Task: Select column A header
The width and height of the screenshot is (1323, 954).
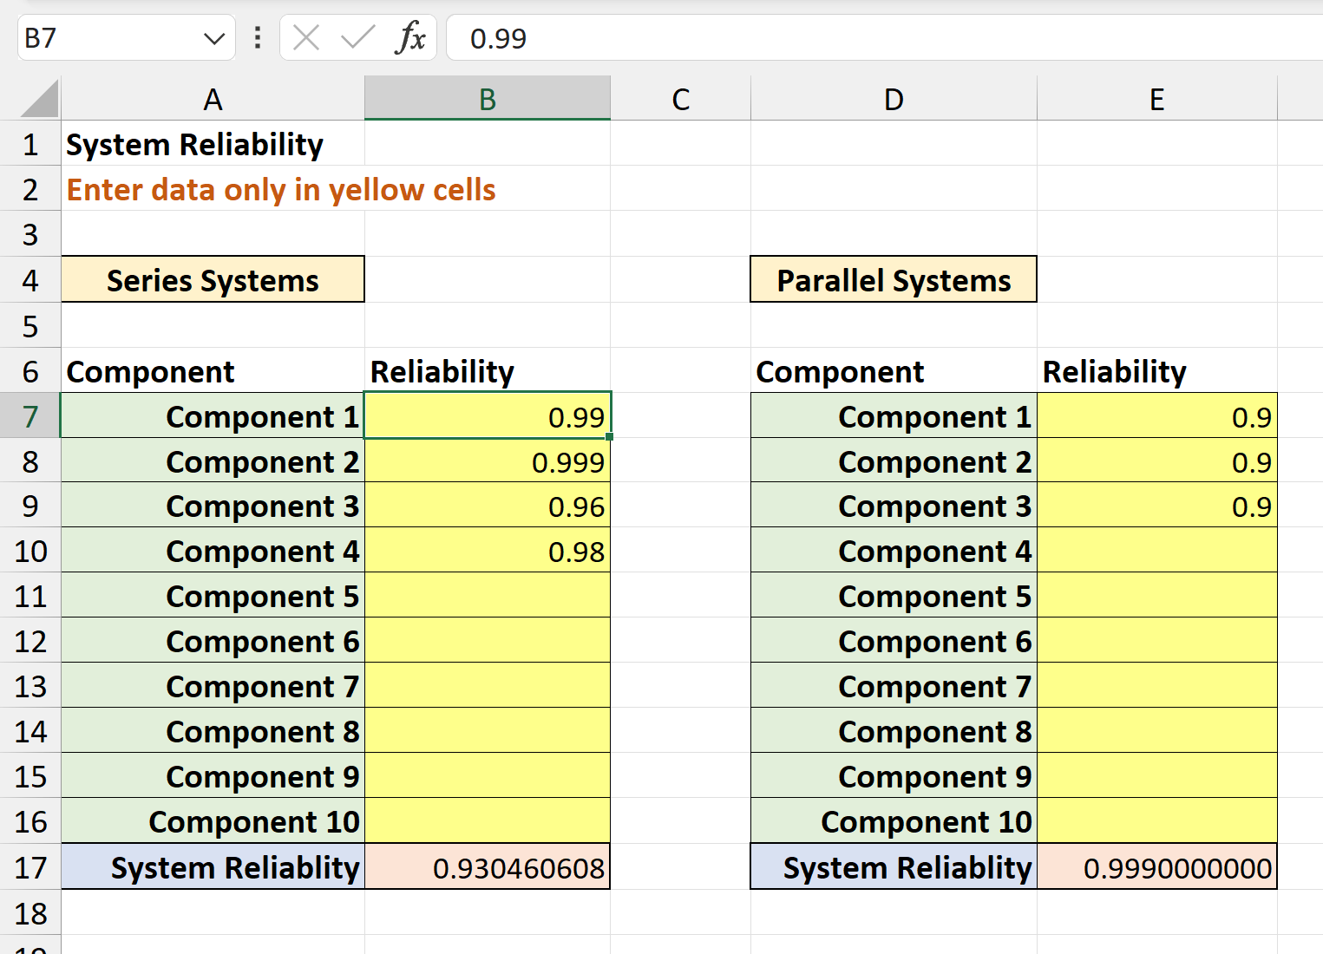Action: point(213,99)
